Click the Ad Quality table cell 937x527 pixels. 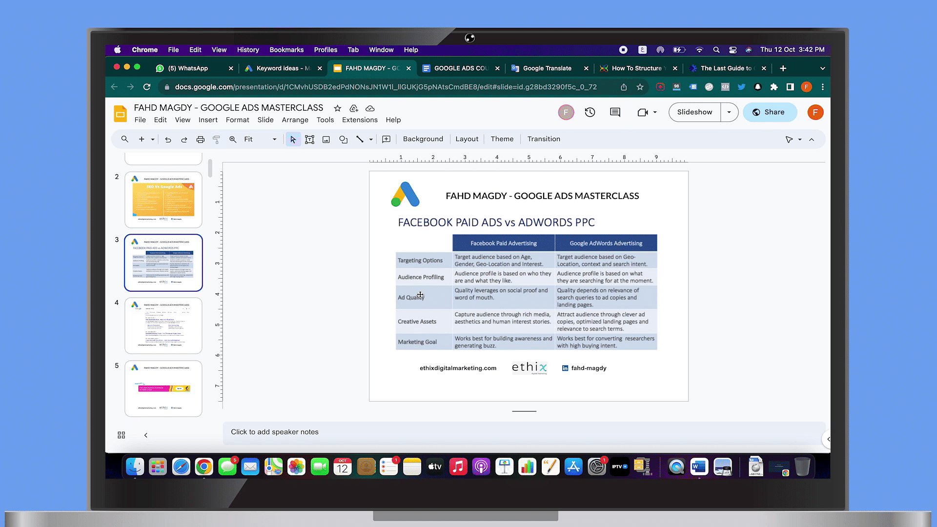pos(424,297)
